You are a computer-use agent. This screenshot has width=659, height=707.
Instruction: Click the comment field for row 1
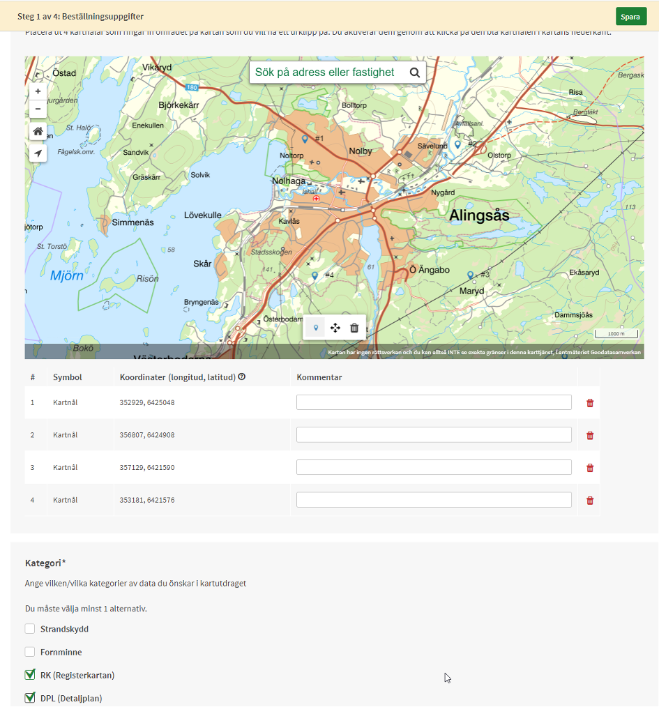(434, 402)
